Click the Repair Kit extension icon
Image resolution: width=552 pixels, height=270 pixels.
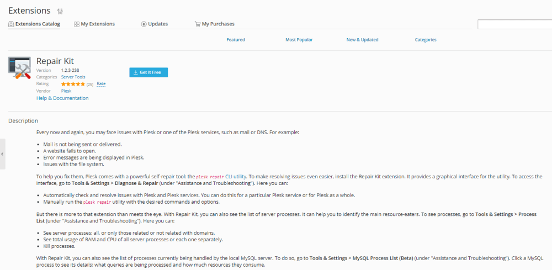click(19, 67)
